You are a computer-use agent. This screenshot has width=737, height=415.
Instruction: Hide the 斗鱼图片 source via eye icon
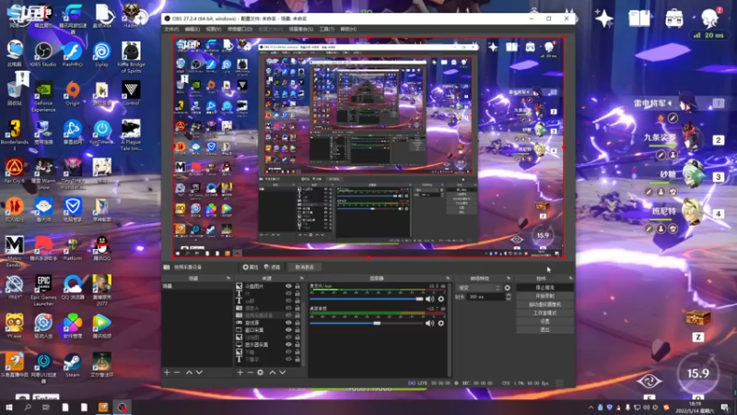(288, 286)
